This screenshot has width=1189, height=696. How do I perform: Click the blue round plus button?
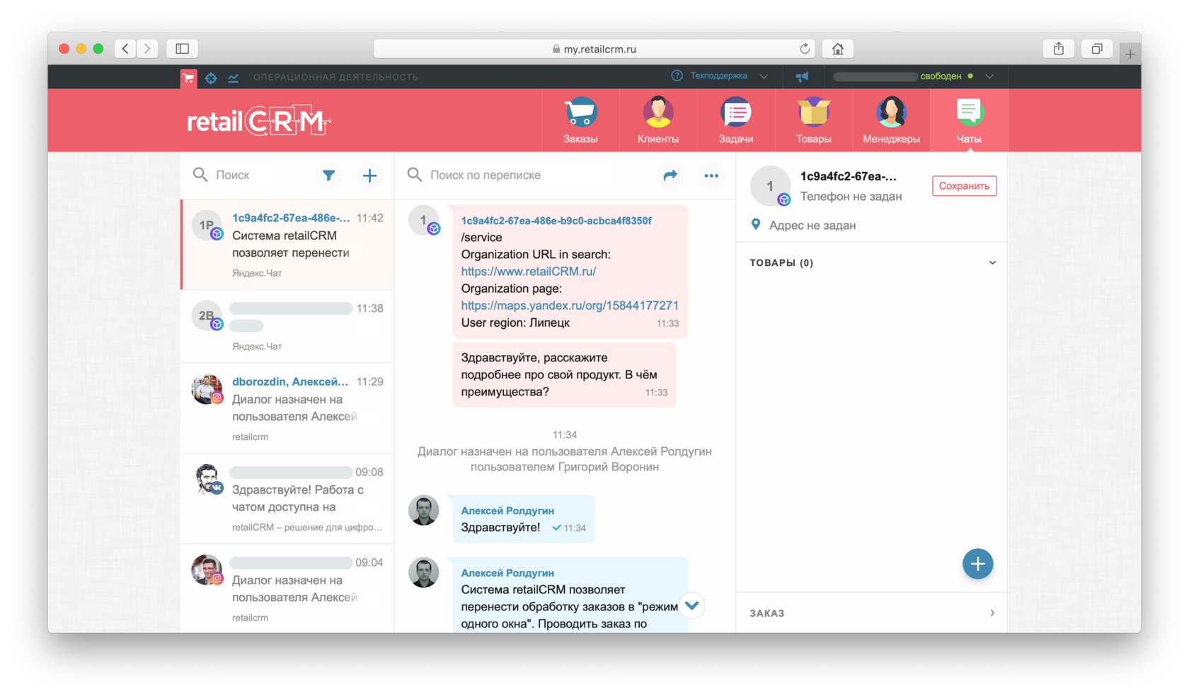coord(977,564)
